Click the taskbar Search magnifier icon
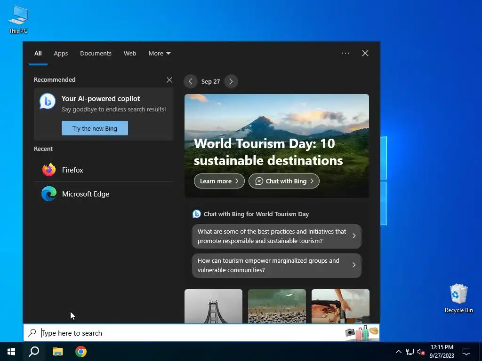 click(x=34, y=352)
